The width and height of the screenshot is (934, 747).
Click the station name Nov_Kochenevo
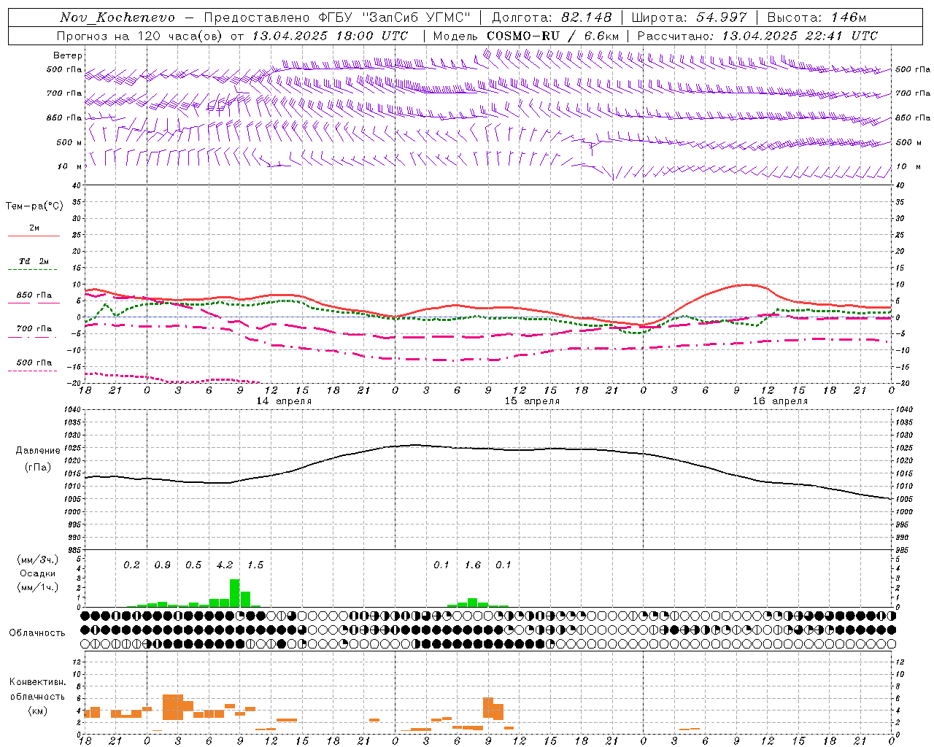tap(117, 18)
